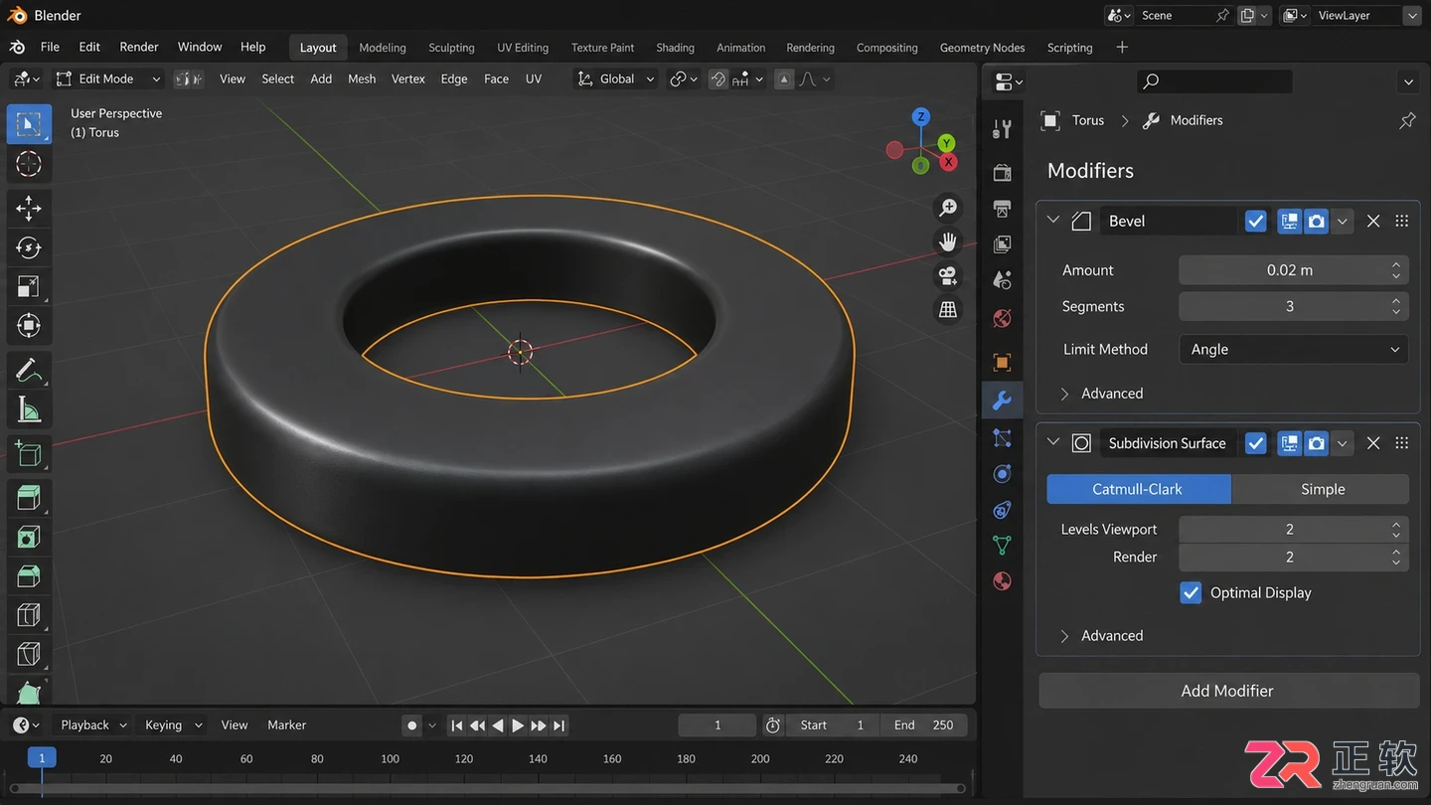
Task: Expand the Subdivision Surface Advanced section
Action: pos(1101,636)
